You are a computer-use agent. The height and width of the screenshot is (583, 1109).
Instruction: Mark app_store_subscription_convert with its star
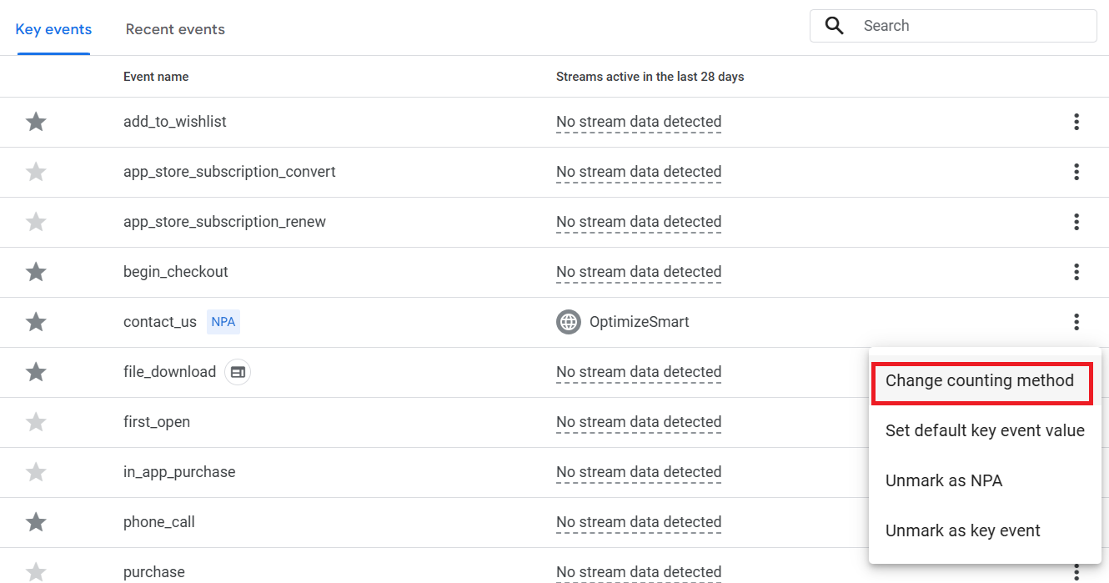pos(36,172)
